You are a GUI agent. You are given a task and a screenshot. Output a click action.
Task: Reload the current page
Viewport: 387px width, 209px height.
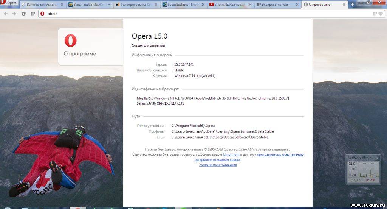[x=24, y=14]
